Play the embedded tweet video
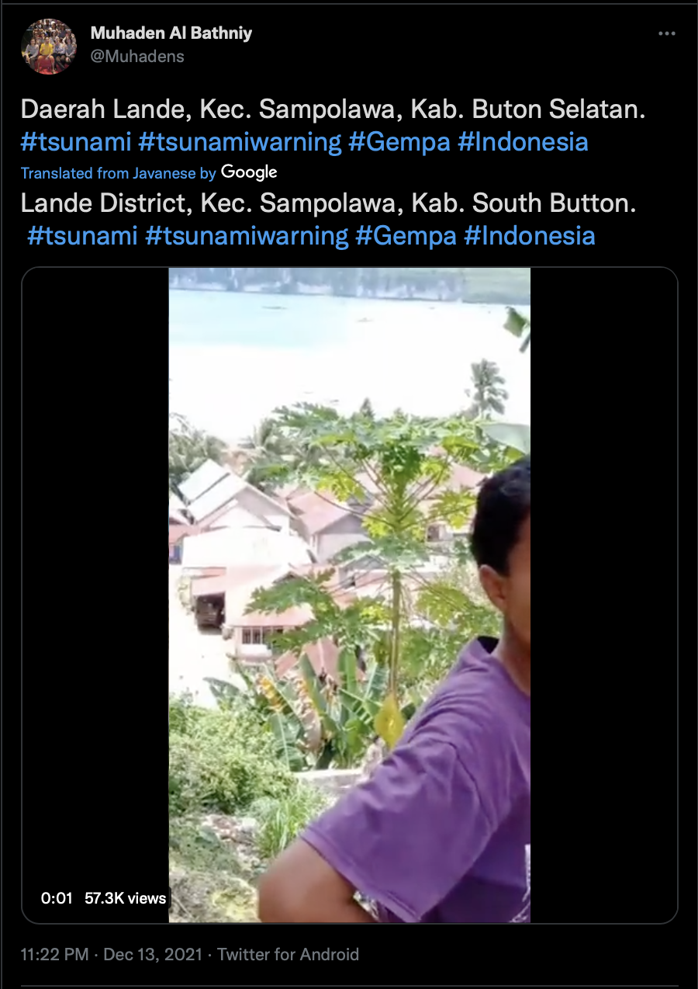698x989 pixels. (350, 595)
